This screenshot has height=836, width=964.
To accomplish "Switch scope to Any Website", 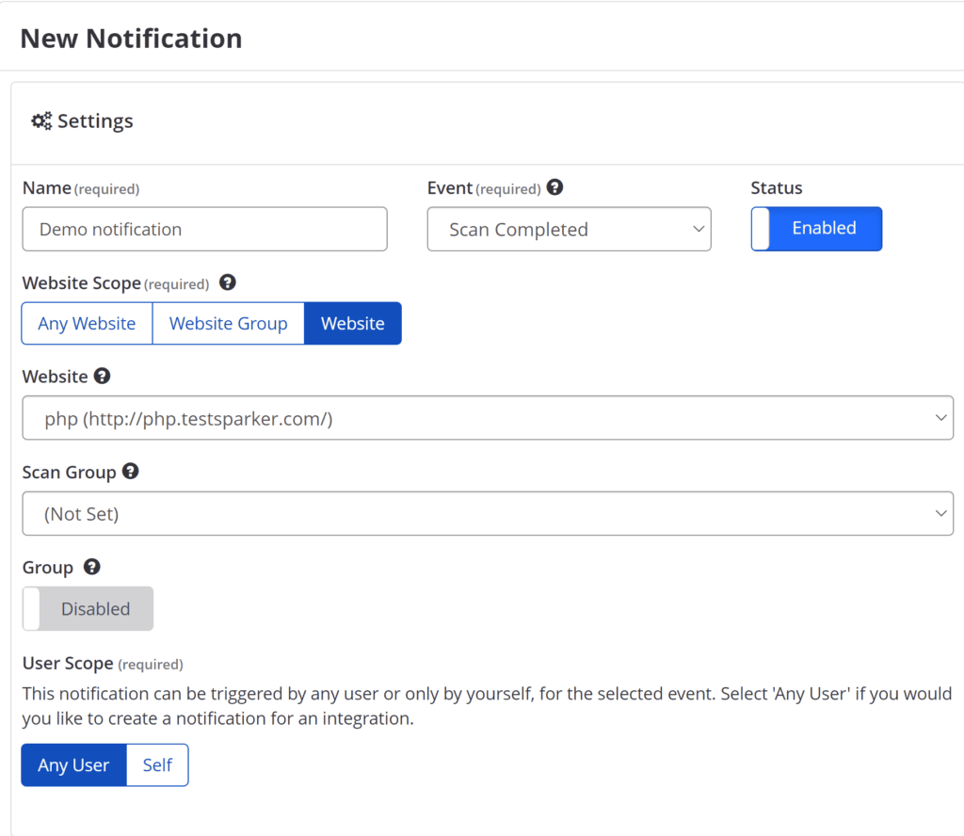I will (86, 323).
